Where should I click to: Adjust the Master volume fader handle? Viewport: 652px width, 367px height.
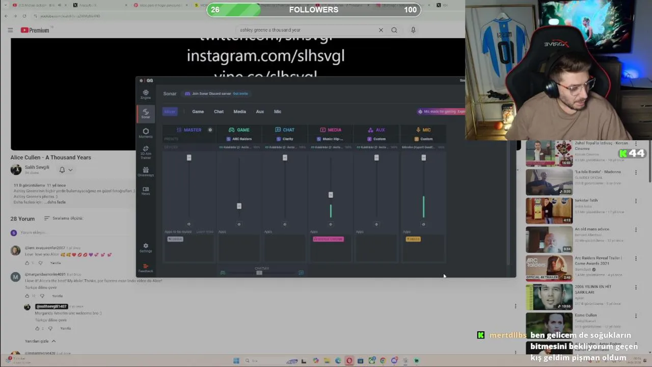point(189,158)
